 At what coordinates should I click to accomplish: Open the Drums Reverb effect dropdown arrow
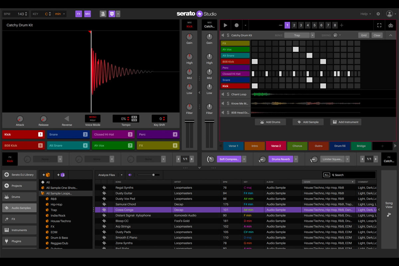pos(296,159)
